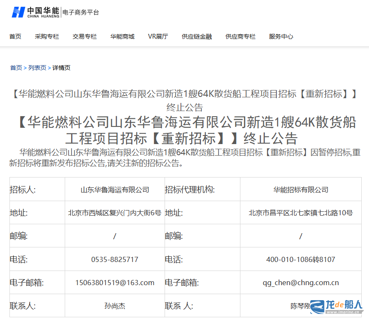Click the phone number 400-010-1086转8107
The image size is (369, 319).
(300, 259)
